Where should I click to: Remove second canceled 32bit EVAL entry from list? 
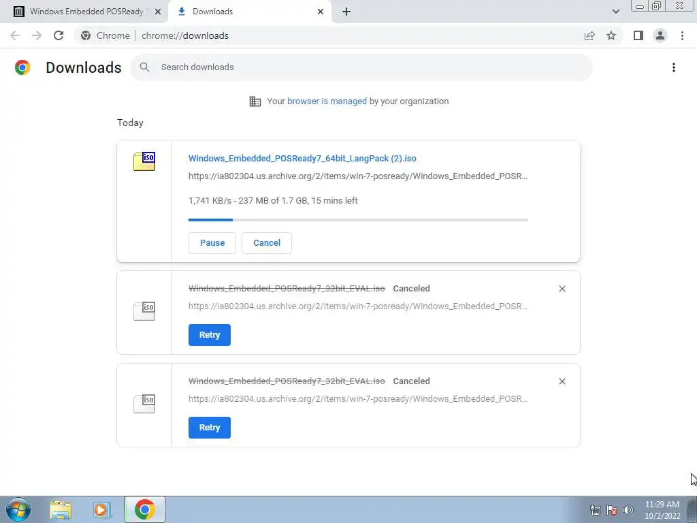click(562, 381)
